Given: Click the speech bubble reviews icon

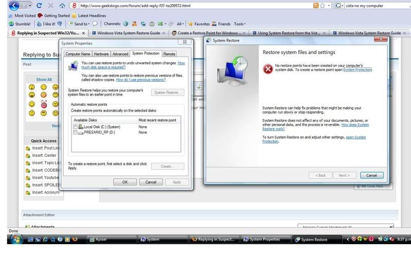Looking at the screenshot, I should pos(95,24).
